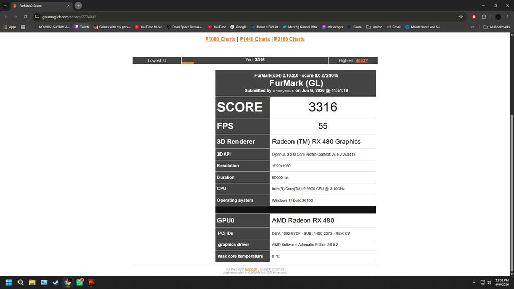Open the Cauta bookmark
The image size is (514, 289).
point(354,27)
